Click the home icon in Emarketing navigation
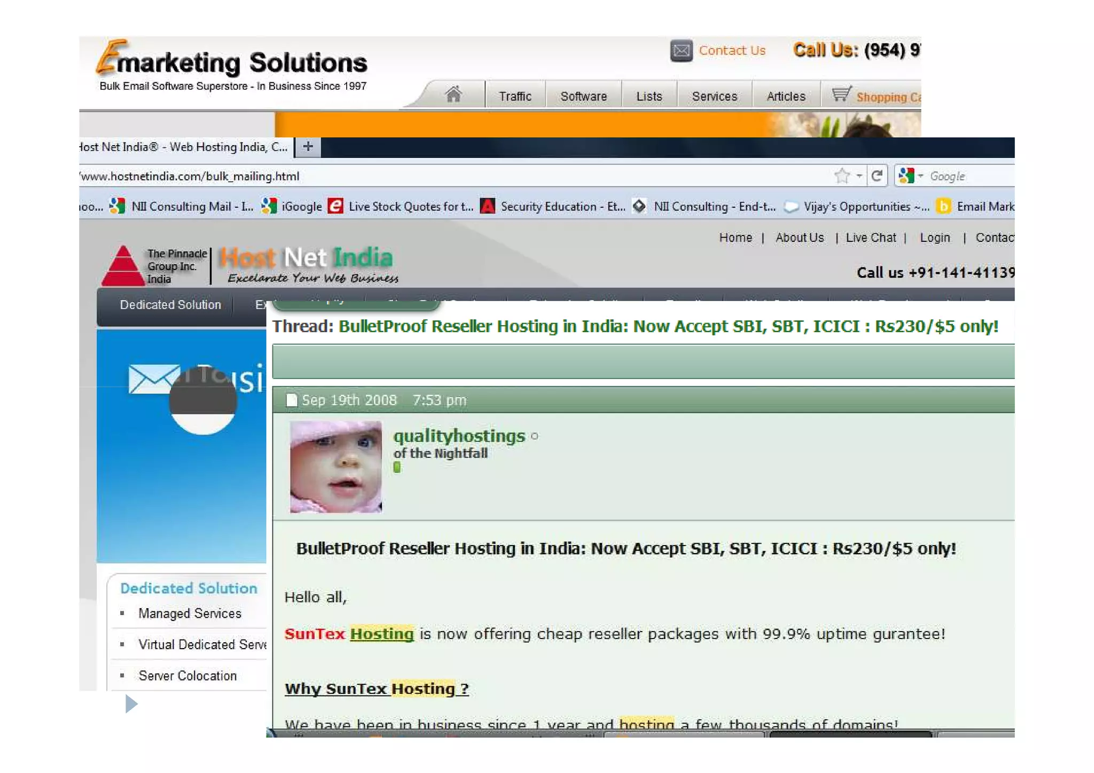The height and width of the screenshot is (773, 1094). (453, 94)
